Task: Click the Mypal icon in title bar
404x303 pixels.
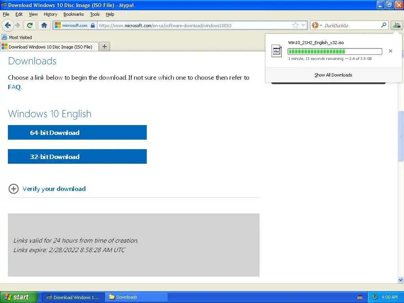Action: click(x=4, y=5)
